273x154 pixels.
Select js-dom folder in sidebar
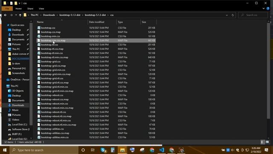pos(16,64)
